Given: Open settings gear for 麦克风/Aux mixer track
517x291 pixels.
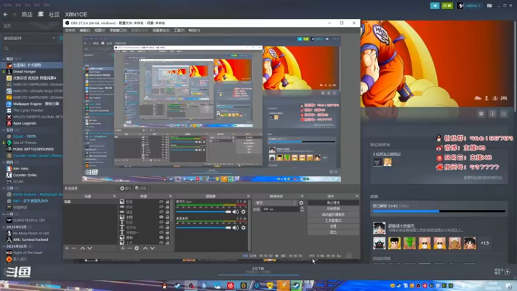Looking at the screenshot, I should (244, 212).
